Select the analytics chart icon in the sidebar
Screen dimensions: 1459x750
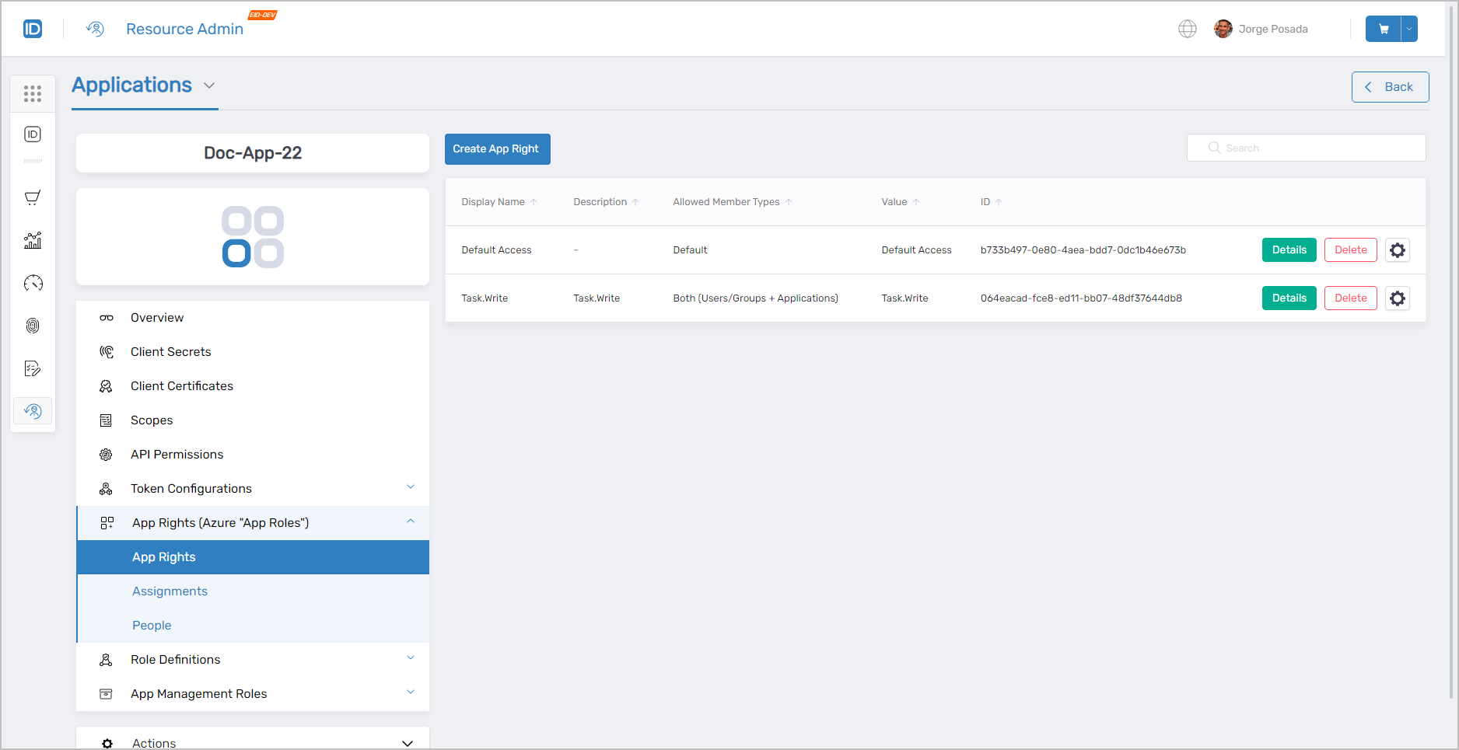33,241
